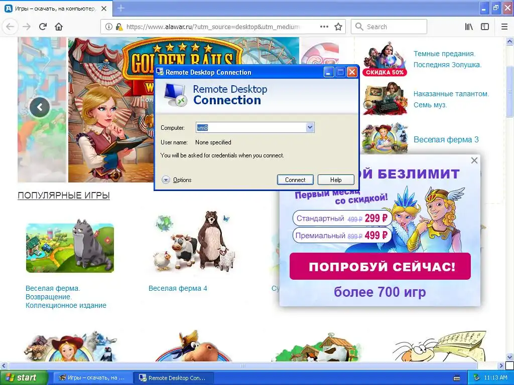The image size is (514, 385).
Task: Open Наказанные талантом. Семь муз link
Action: pos(451,99)
